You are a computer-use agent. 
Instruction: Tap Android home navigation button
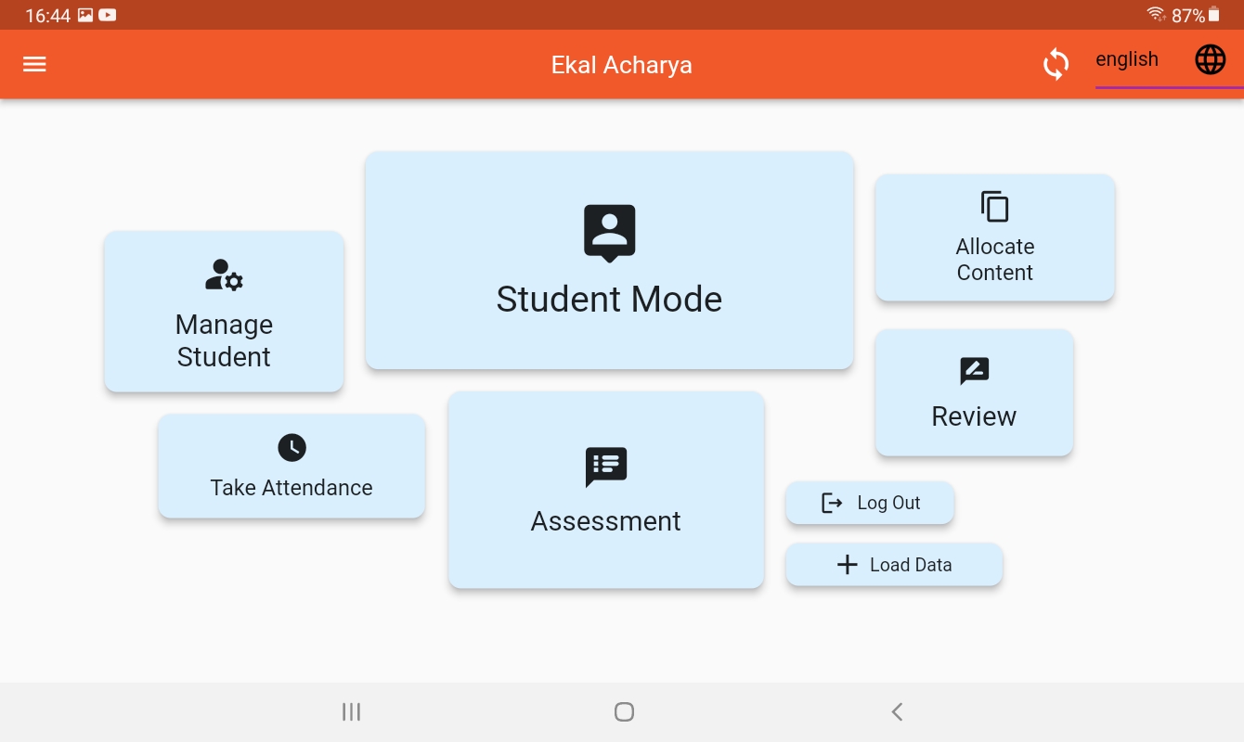[624, 711]
